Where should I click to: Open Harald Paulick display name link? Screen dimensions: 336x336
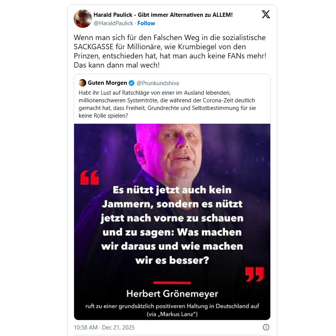(x=163, y=15)
